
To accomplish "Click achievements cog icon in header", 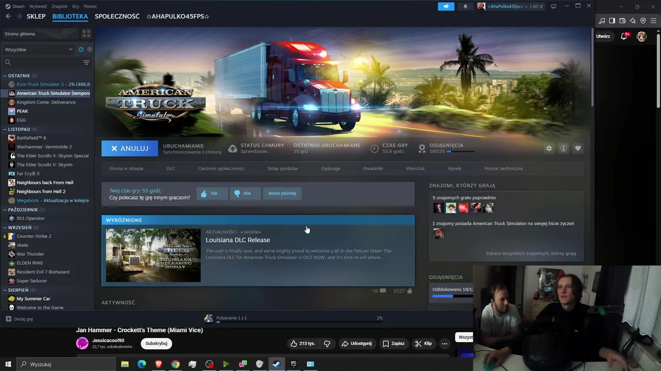I will pyautogui.click(x=422, y=148).
